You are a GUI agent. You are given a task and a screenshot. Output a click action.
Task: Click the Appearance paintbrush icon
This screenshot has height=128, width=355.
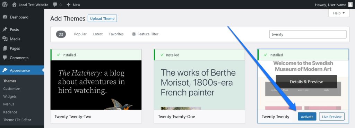(x=5, y=70)
